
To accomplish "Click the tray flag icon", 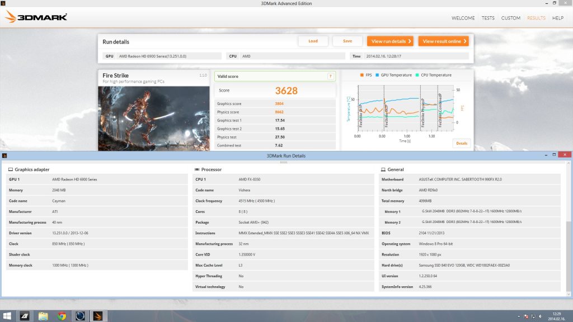I will [526, 316].
